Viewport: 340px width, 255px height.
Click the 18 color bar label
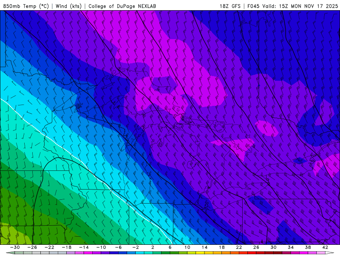(221, 247)
